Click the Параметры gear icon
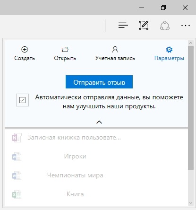The height and width of the screenshot is (210, 196). [169, 50]
